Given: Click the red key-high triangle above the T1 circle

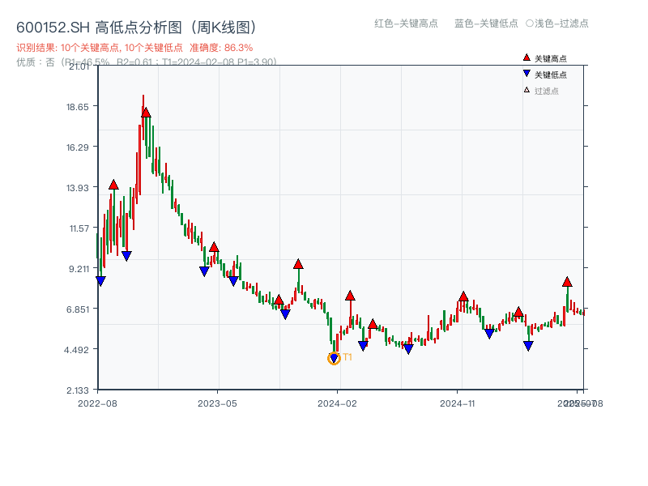Looking at the screenshot, I should tap(350, 296).
